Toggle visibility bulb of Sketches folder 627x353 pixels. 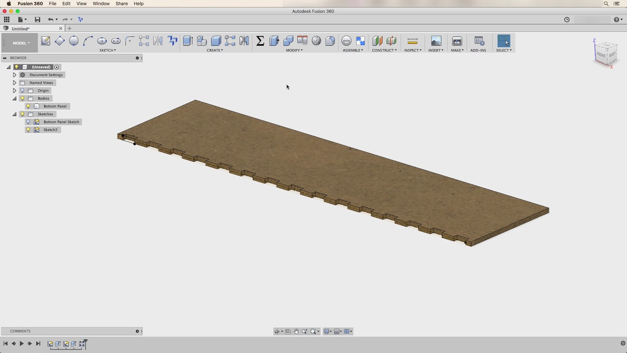(22, 114)
